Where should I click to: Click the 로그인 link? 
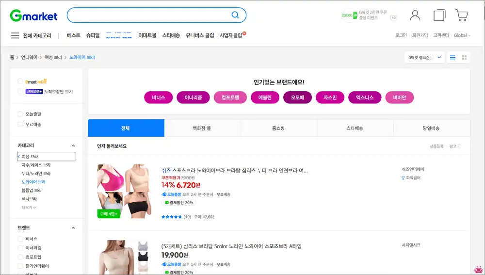(x=401, y=35)
